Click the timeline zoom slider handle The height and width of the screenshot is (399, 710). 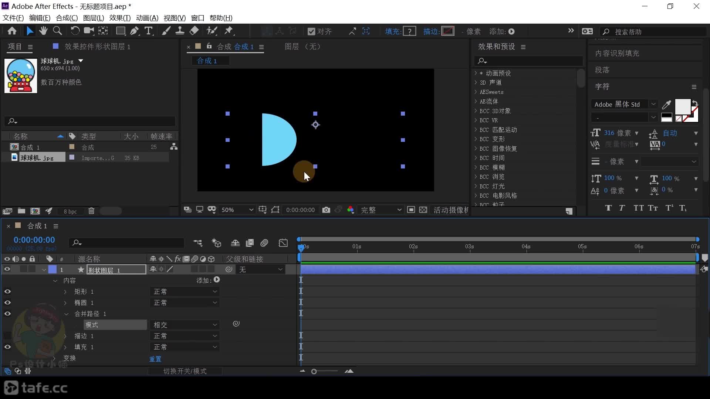pyautogui.click(x=314, y=371)
